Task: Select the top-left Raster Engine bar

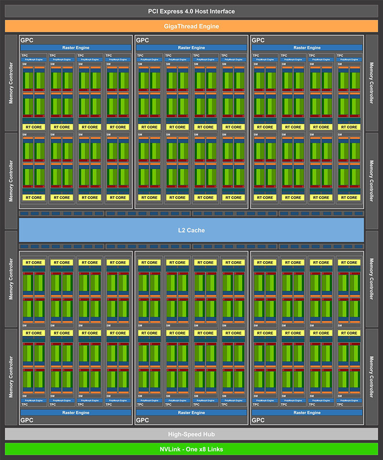Action: [x=75, y=47]
